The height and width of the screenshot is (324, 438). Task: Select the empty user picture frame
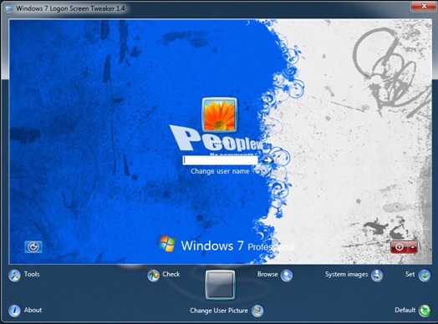220,285
